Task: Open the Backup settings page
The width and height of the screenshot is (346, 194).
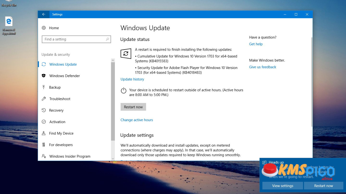Action: click(x=55, y=87)
